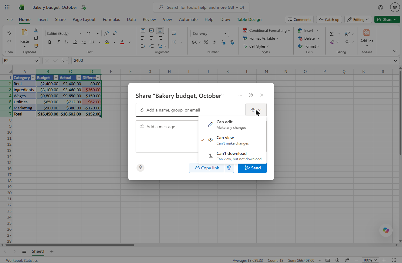Open the settings gear in the title bar
The width and height of the screenshot is (402, 263).
380,7
